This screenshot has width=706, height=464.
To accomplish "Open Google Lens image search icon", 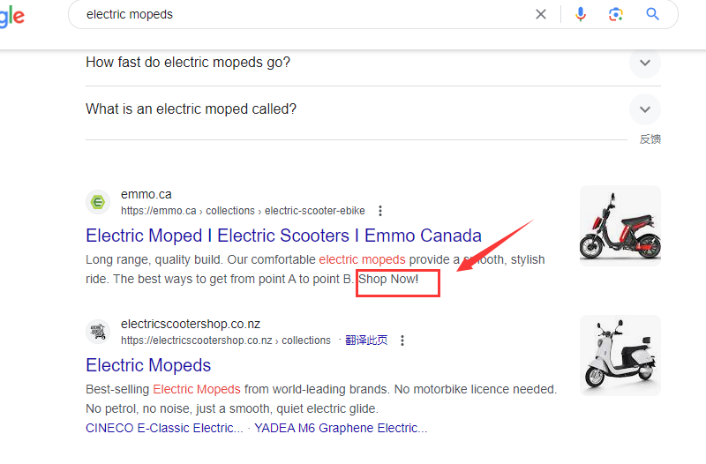I will coord(615,14).
